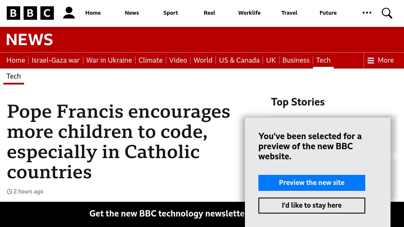Open the US & Canada section

239,60
